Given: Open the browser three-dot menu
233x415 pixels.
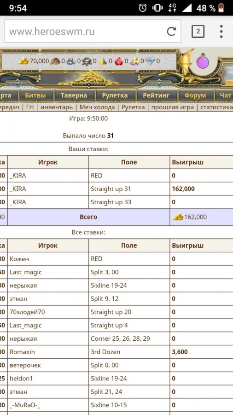Looking at the screenshot, I should 221,31.
